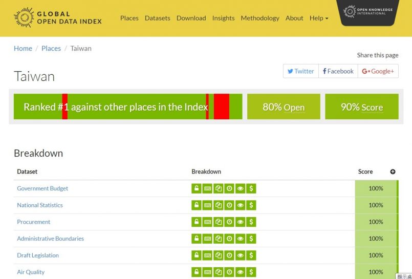Open the Datasets page from navigation

(x=157, y=18)
